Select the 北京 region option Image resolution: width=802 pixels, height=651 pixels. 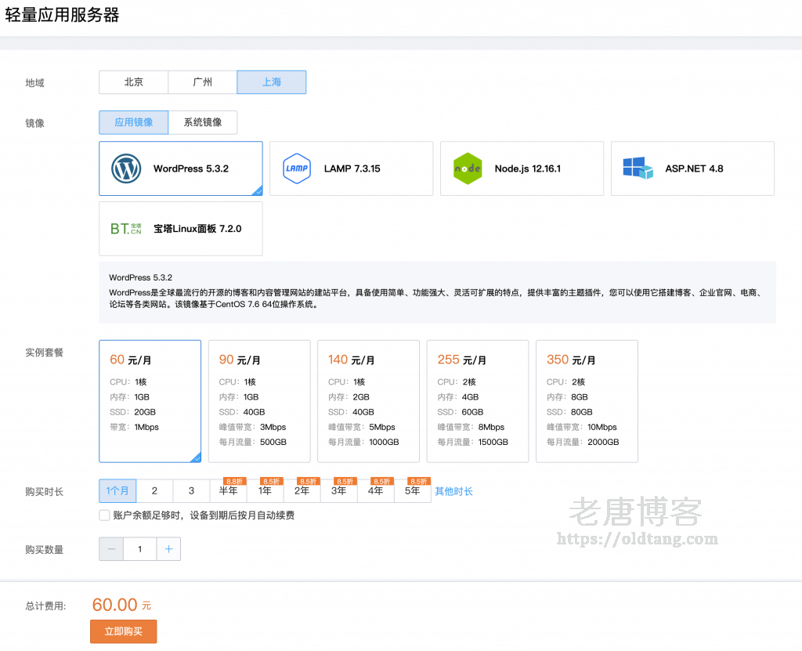(x=133, y=82)
